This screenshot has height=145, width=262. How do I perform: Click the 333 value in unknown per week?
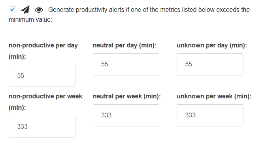pos(190,115)
